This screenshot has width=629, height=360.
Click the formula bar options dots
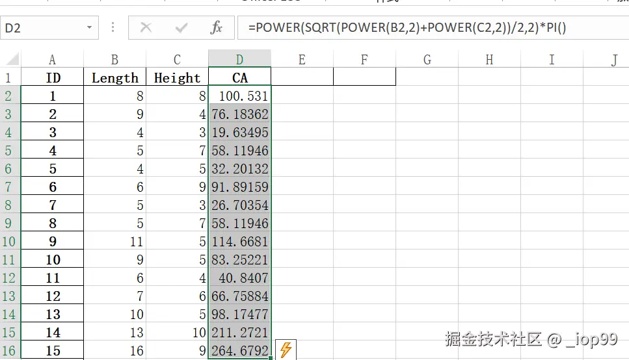[x=113, y=27]
